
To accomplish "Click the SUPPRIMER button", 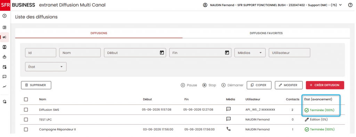I will tap(36, 85).
